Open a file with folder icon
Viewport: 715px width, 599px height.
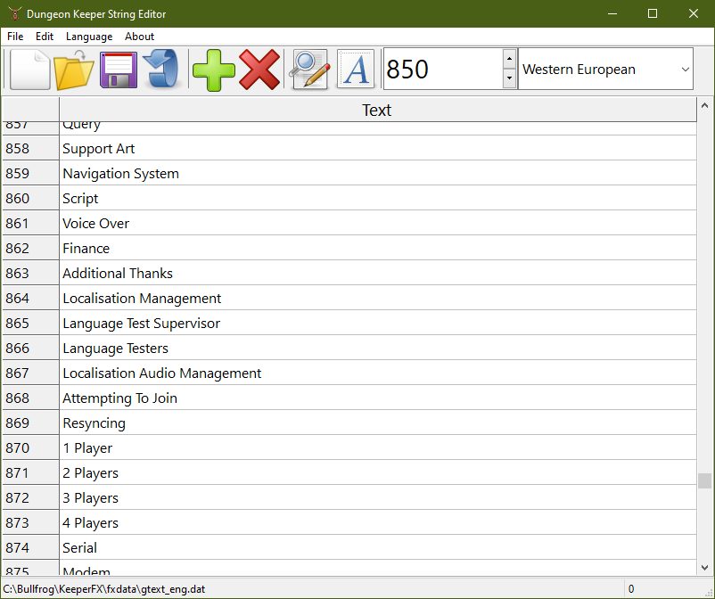74,70
